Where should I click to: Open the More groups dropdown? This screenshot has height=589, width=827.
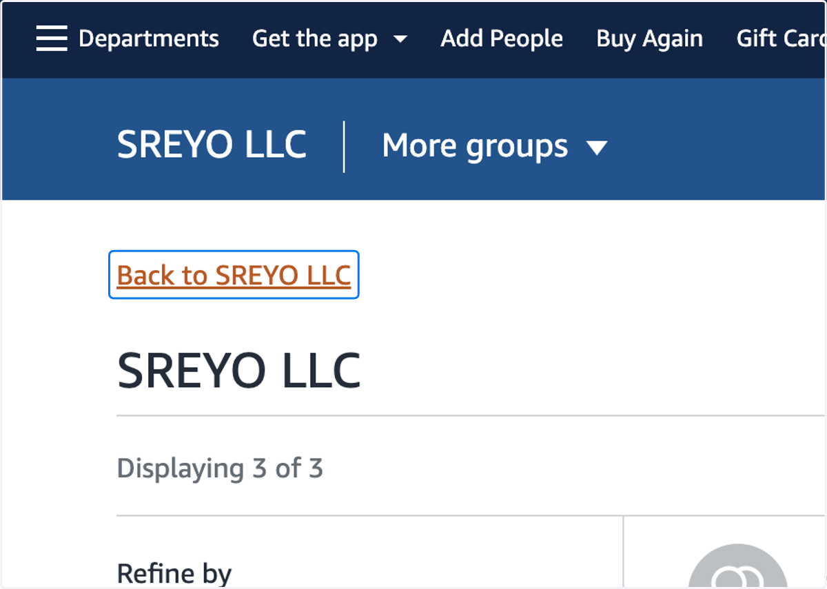tap(495, 146)
